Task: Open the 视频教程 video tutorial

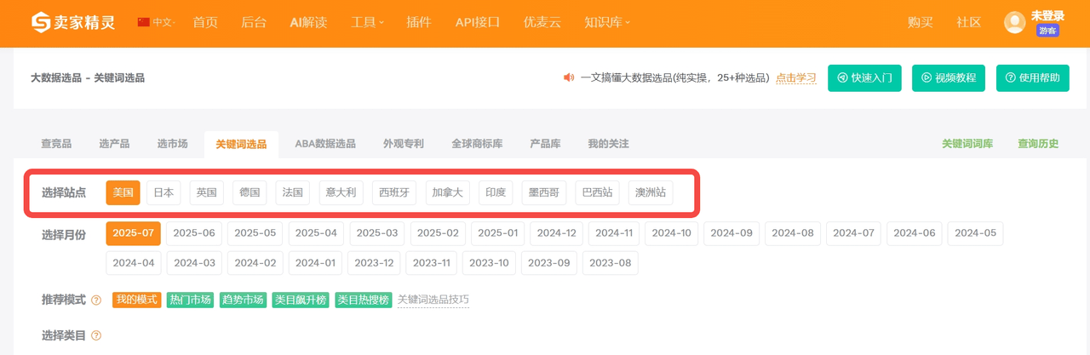Action: (949, 77)
